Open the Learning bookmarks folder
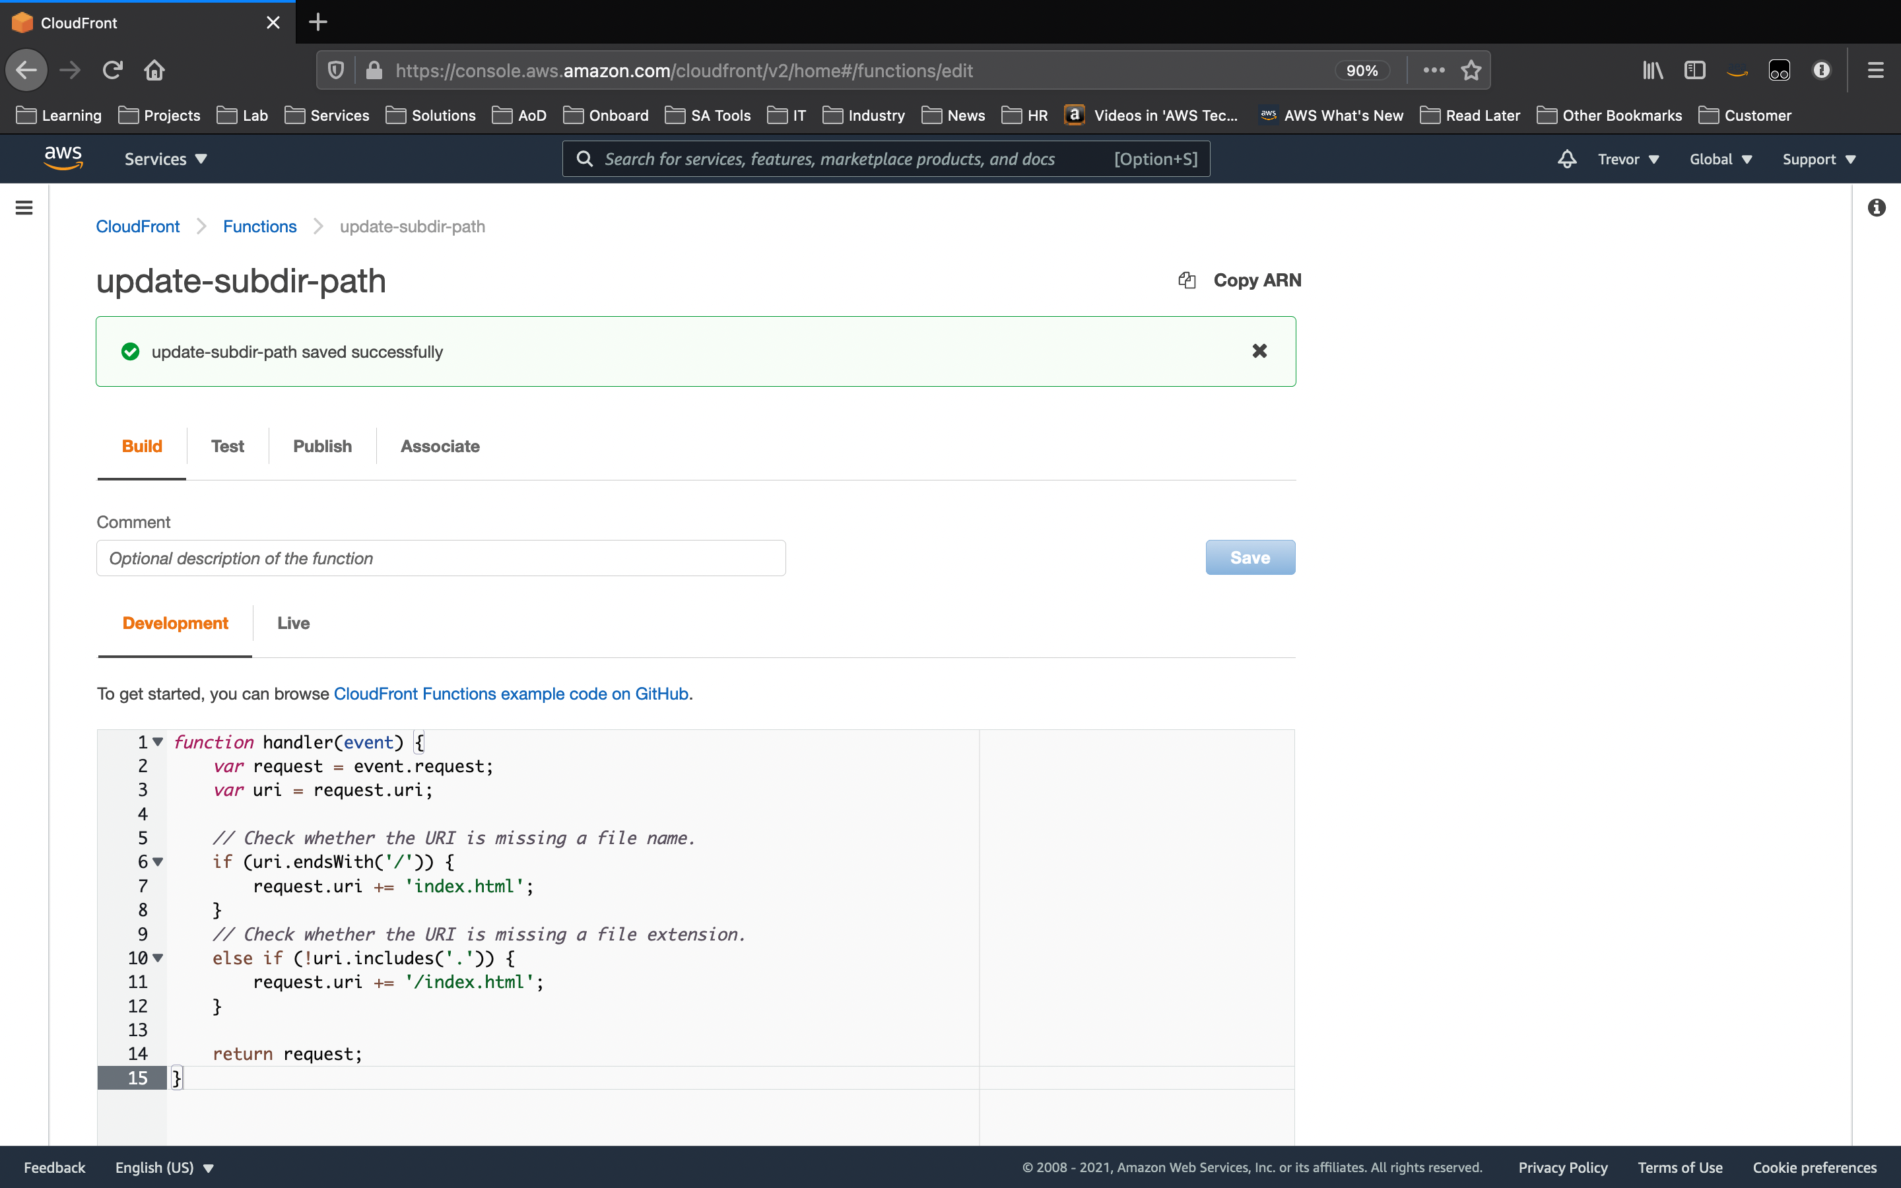Image resolution: width=1901 pixels, height=1188 pixels. click(59, 115)
